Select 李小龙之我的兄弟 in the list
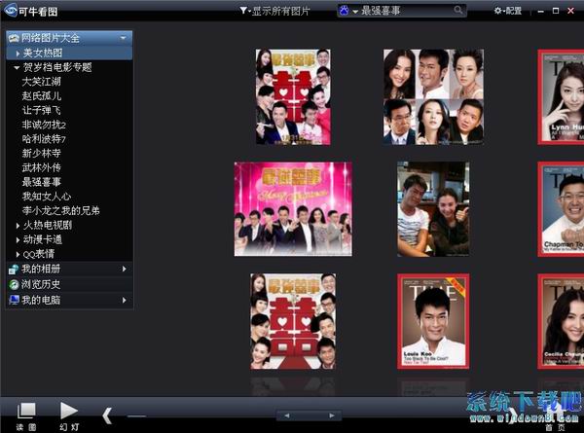 [60, 211]
